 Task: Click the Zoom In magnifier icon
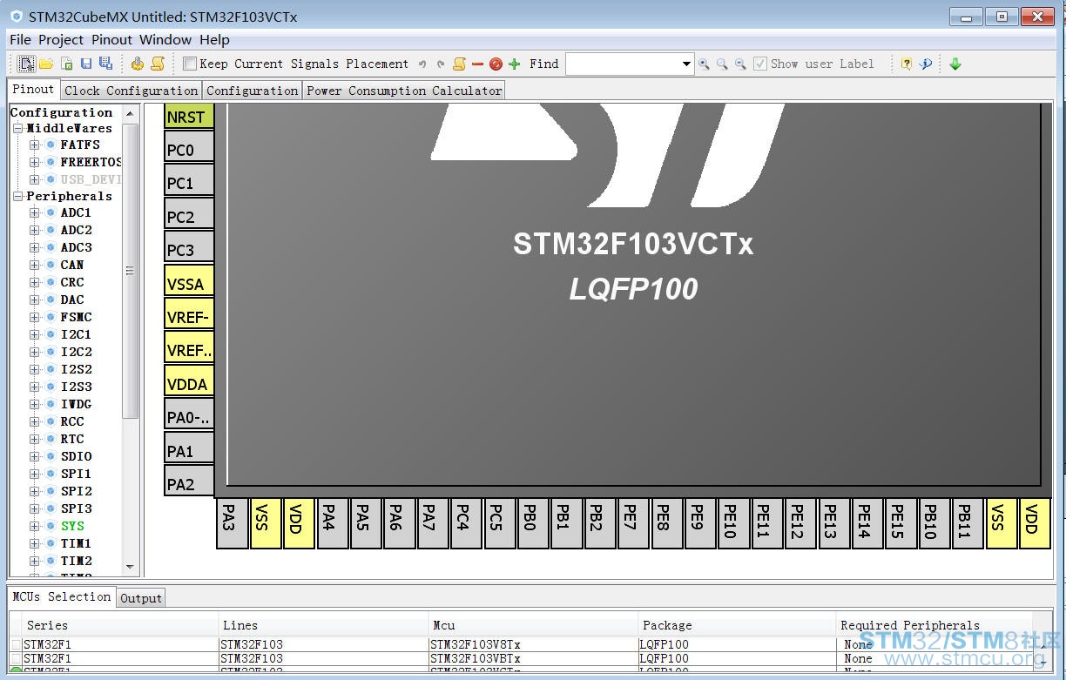[704, 64]
